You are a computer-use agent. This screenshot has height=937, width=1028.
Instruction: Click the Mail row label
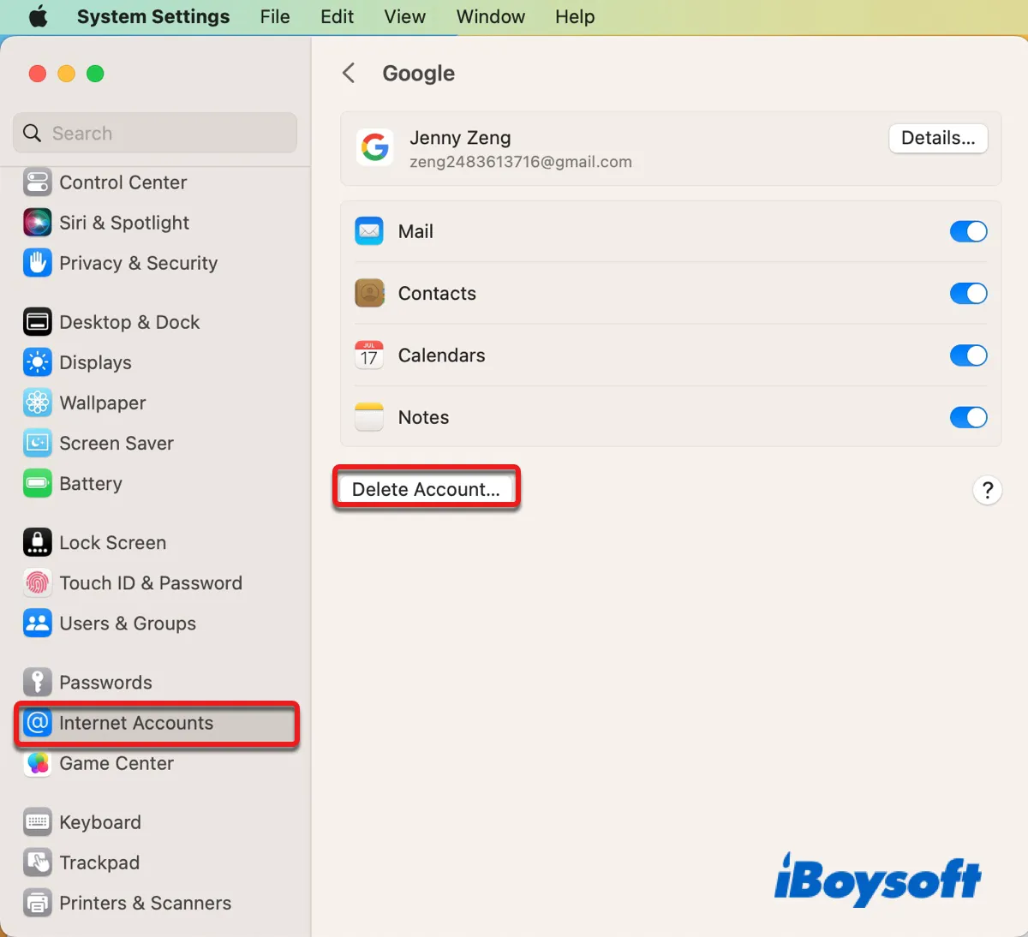pos(415,231)
